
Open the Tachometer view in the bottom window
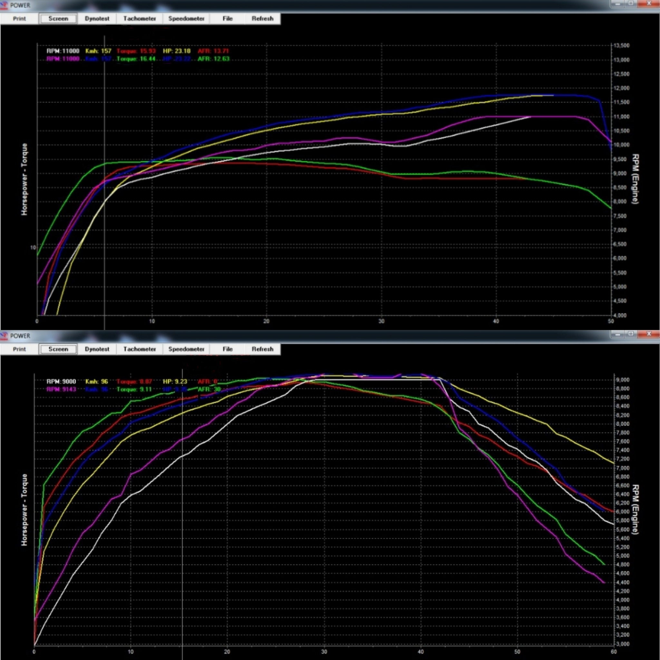click(140, 349)
